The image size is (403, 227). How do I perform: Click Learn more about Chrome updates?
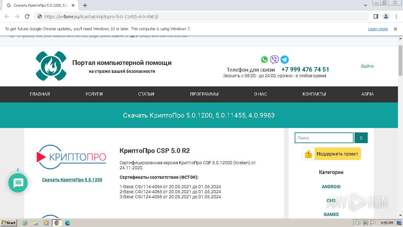tap(378, 29)
